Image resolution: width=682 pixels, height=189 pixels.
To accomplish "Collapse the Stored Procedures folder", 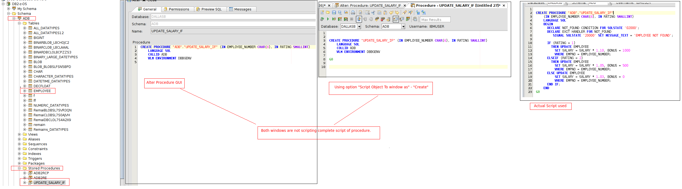I will (19, 168).
